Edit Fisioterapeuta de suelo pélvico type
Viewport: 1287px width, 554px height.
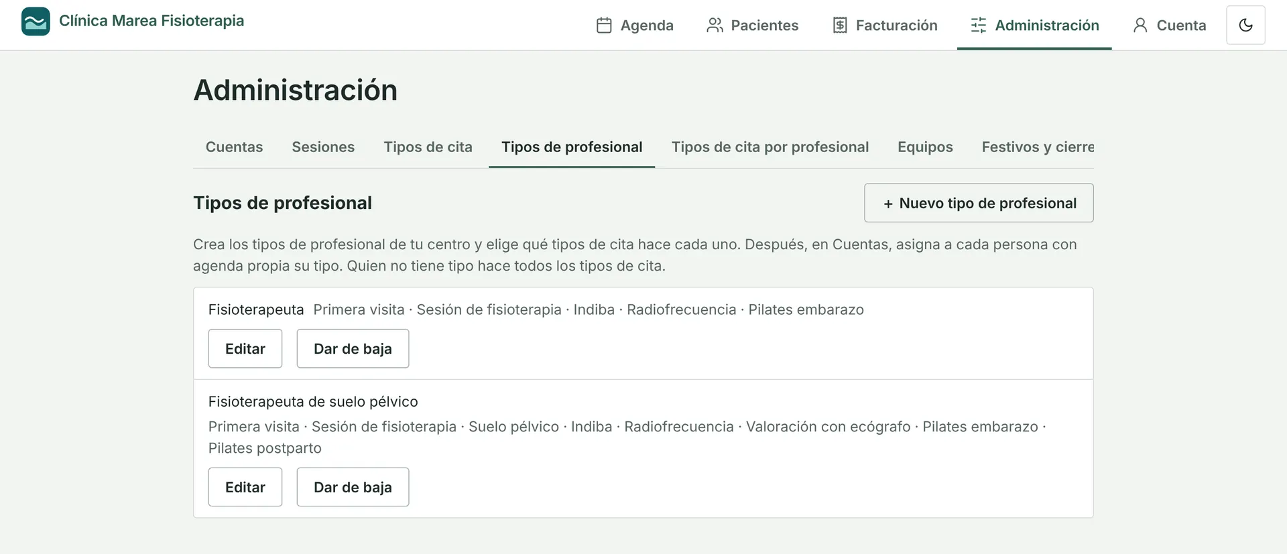(245, 487)
